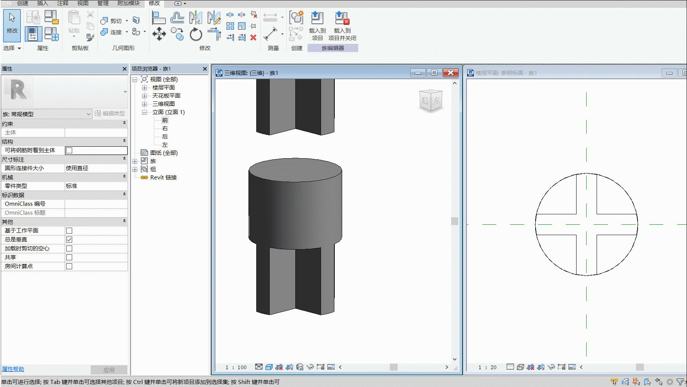Click the 1 : 100 scale button

click(x=236, y=367)
